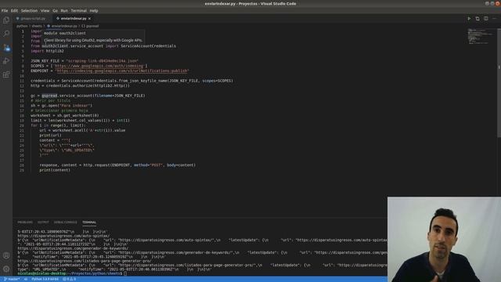Open the Edit menu
The image size is (501, 282).
click(14, 10)
